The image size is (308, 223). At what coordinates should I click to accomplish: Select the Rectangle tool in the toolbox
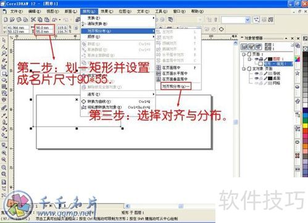pyautogui.click(x=4, y=74)
